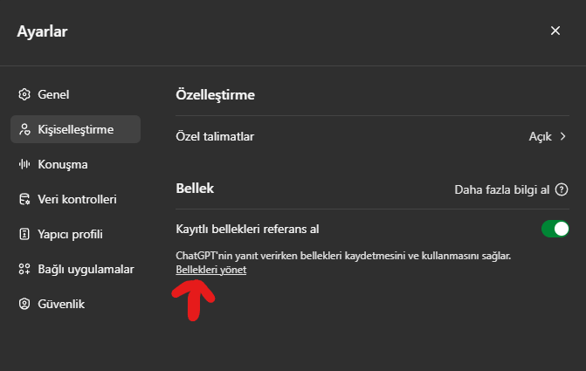This screenshot has width=586, height=371.
Task: Switch to the Genel text label
Action: [x=53, y=94]
